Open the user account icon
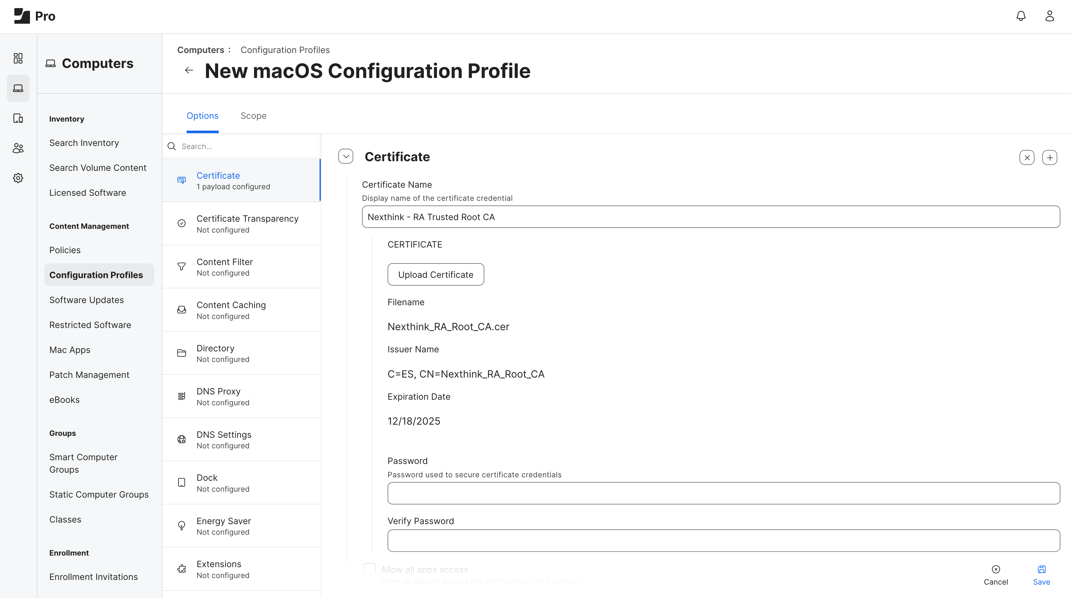The height and width of the screenshot is (598, 1071). click(x=1049, y=16)
